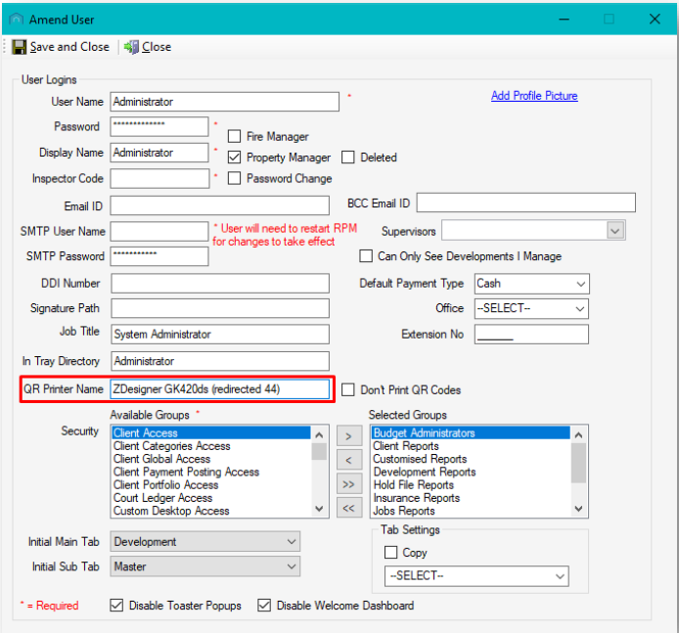Uncheck Disable Toaster Popups
Screen dimensions: 679x633
coord(116,606)
